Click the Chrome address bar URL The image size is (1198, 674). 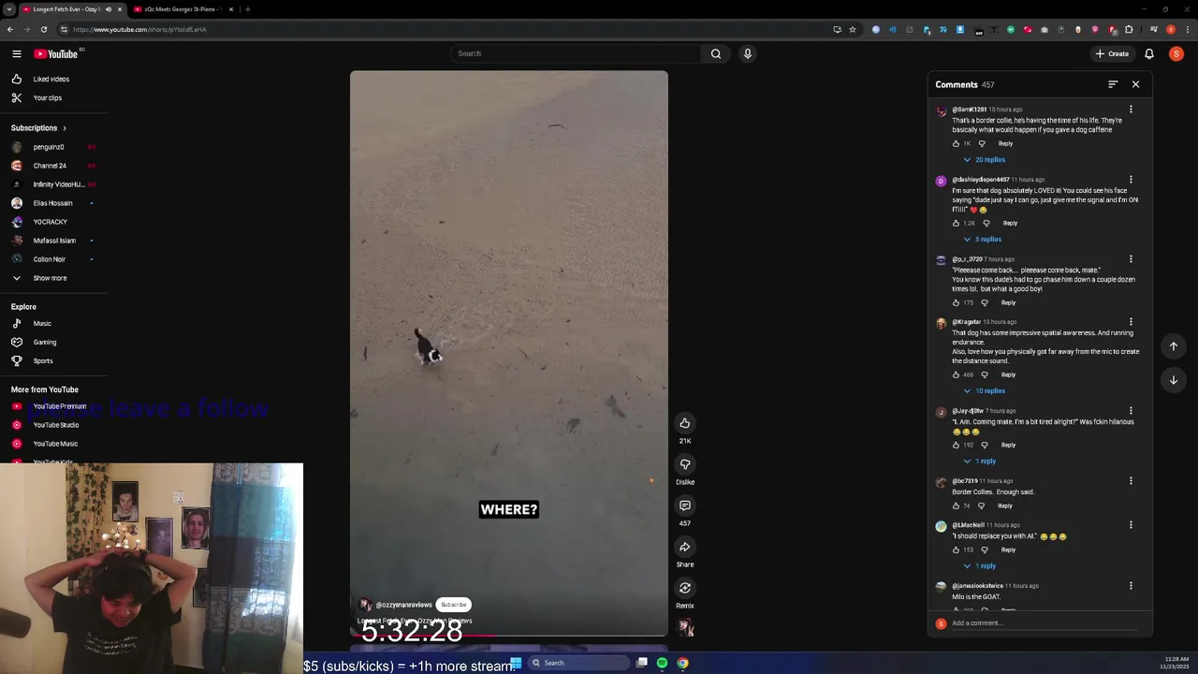point(140,29)
